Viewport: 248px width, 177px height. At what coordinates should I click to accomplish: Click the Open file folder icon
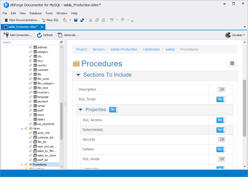(x=65, y=20)
